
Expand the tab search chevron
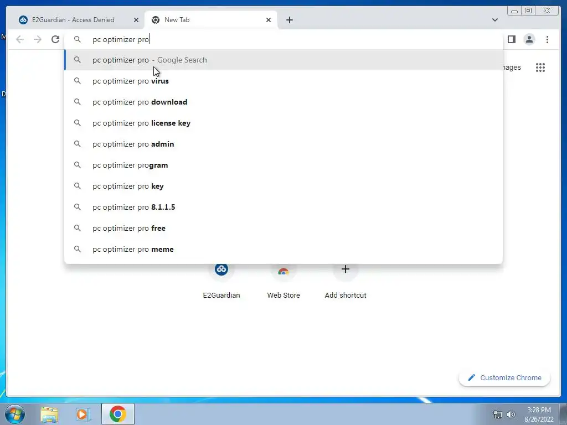494,20
